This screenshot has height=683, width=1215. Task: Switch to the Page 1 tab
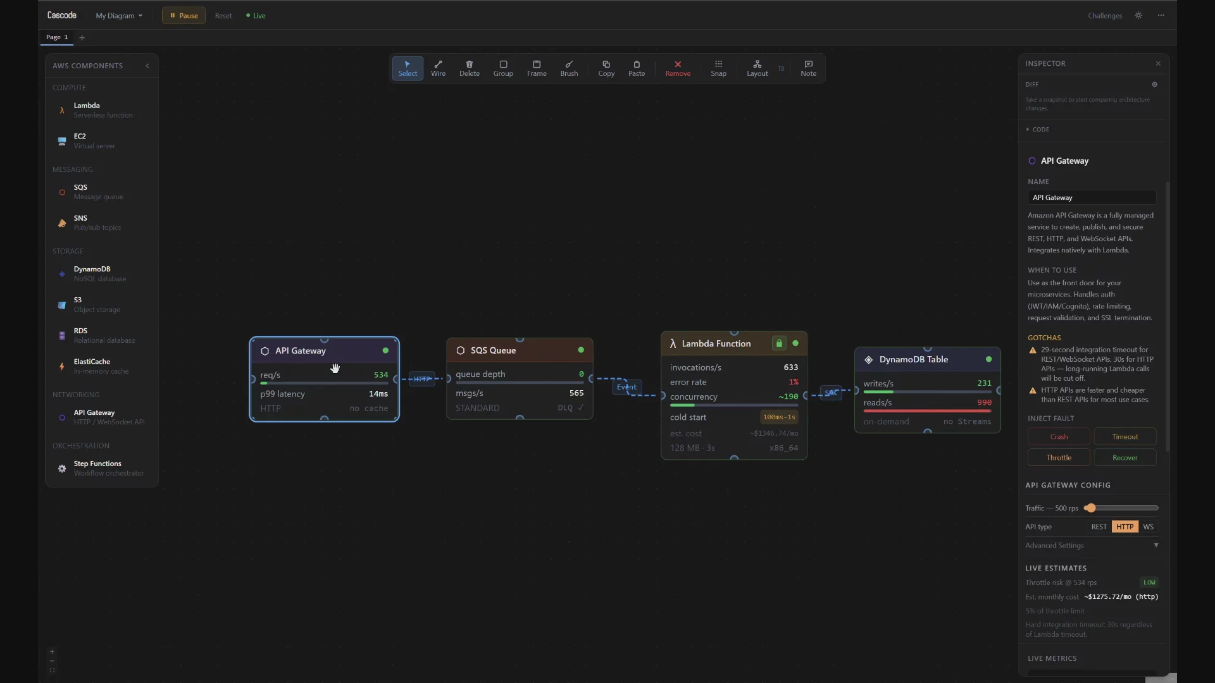click(x=57, y=37)
